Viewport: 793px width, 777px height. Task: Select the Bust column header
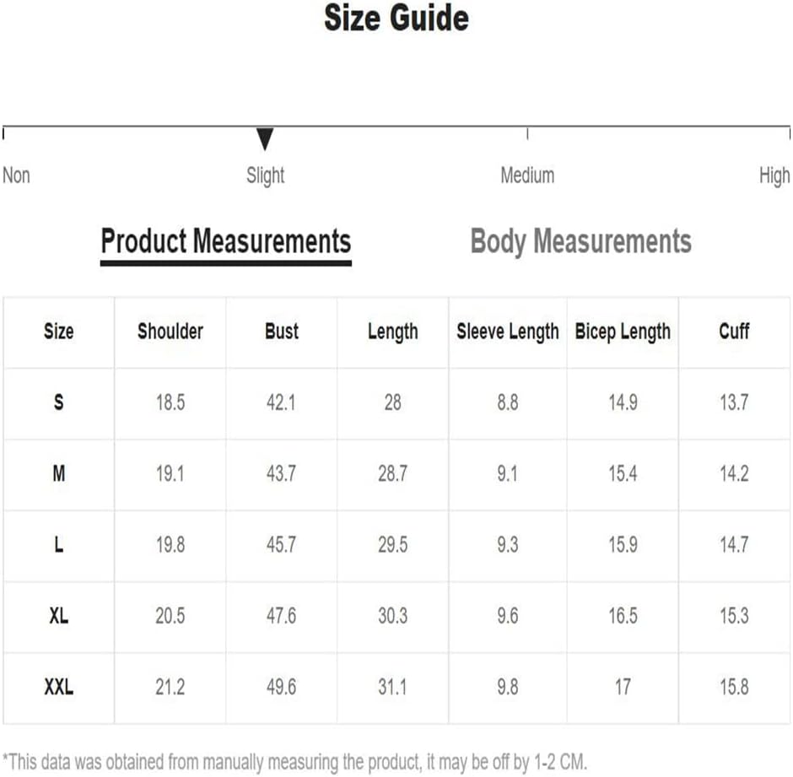pyautogui.click(x=282, y=332)
